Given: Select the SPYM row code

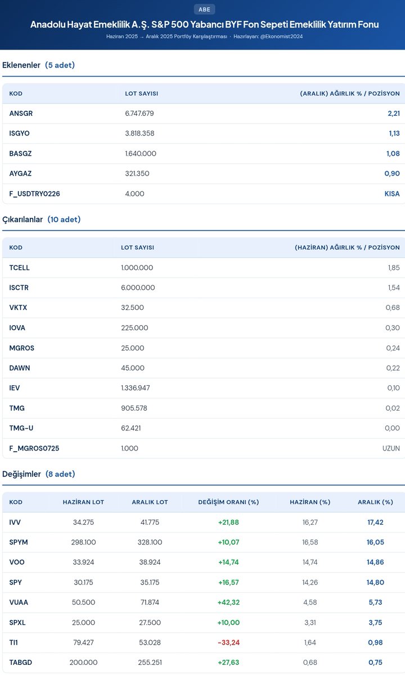Looking at the screenshot, I should (x=19, y=542).
